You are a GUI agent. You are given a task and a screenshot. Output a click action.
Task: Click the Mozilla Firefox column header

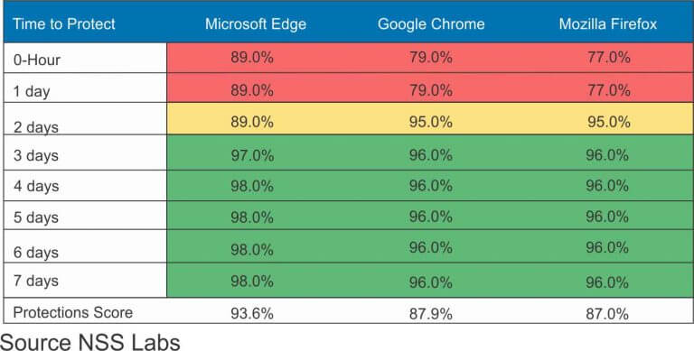607,23
